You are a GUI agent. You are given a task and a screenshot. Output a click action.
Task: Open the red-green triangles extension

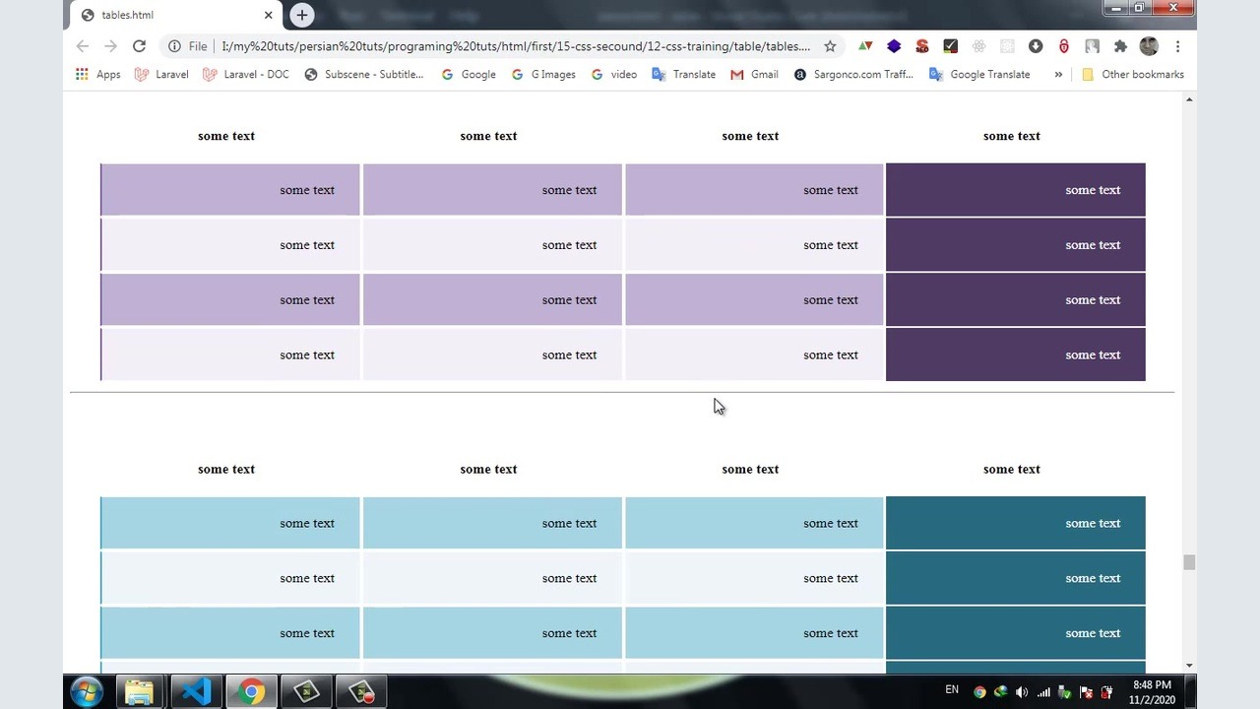point(865,46)
